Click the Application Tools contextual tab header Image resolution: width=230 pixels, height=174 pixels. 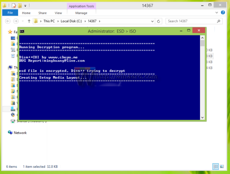pos(81,6)
